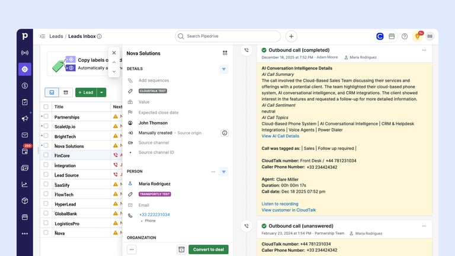Click the Expected close date field
This screenshot has height=256, width=455.
pyautogui.click(x=158, y=113)
